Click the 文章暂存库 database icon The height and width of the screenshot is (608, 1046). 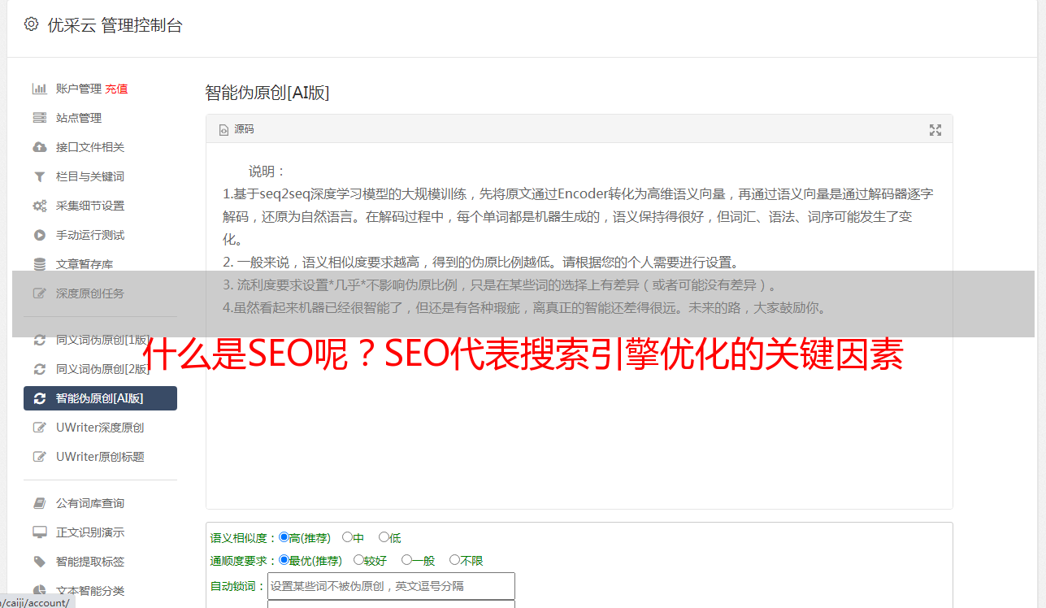[x=39, y=264]
